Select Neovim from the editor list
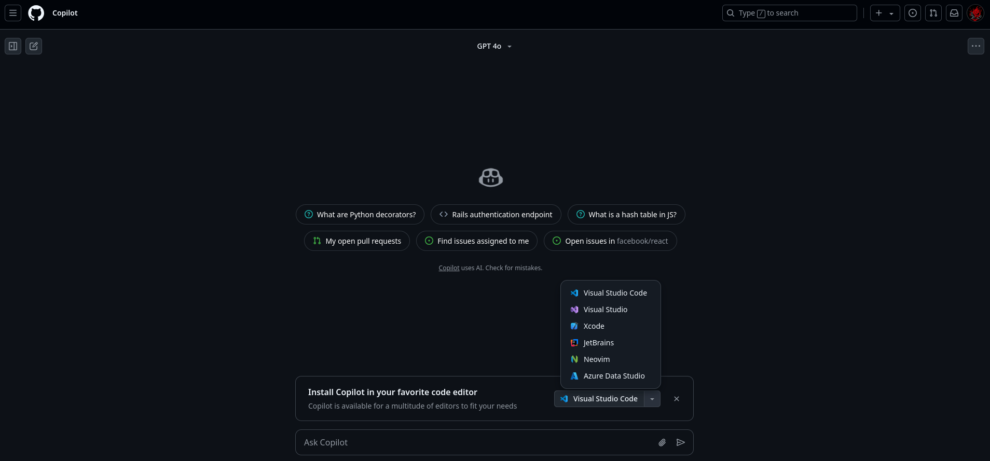990x461 pixels. pos(596,359)
